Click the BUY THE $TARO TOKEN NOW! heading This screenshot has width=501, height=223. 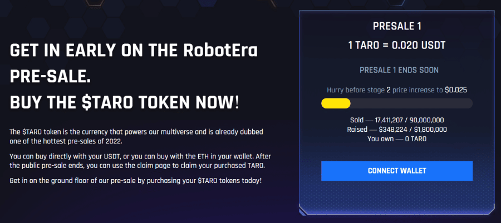[124, 102]
